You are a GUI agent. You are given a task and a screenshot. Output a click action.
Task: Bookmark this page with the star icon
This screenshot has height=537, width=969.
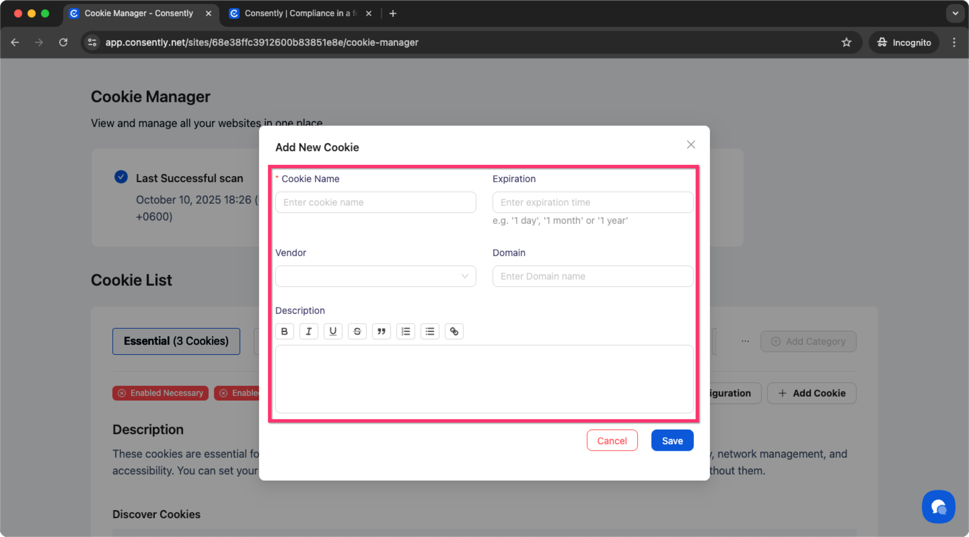[x=846, y=42]
